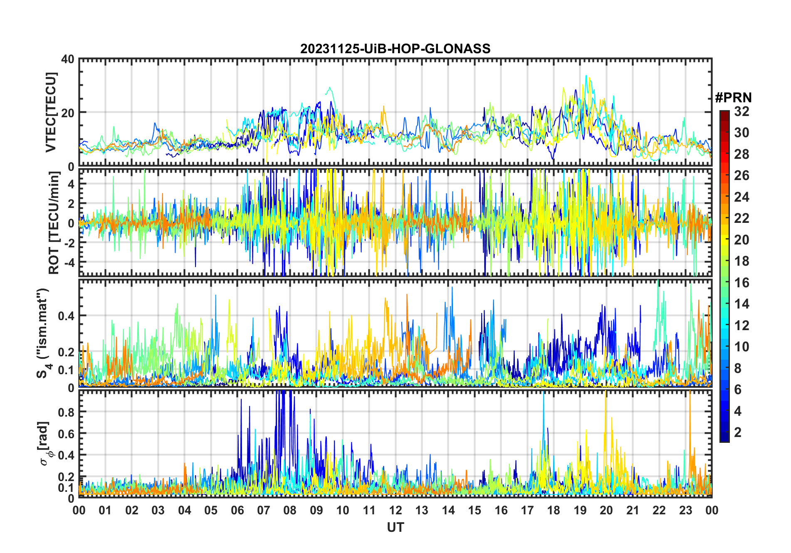
Task: Click the 05 hour tick on the UT axis
Action: tap(211, 510)
